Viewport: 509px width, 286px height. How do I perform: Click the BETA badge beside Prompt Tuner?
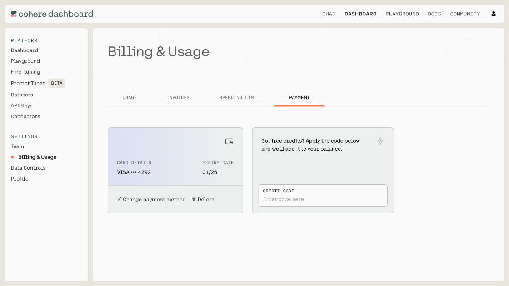point(57,83)
